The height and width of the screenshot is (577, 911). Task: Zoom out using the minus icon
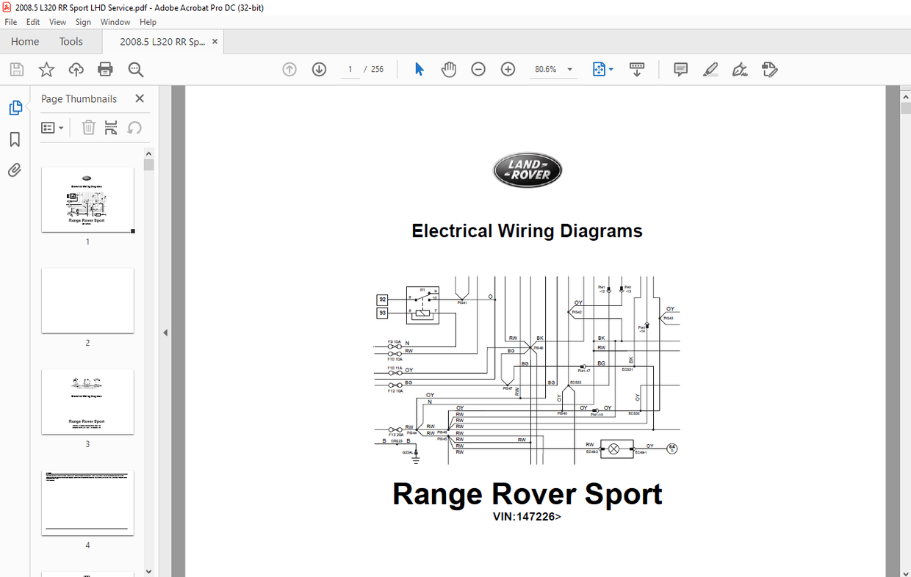(478, 69)
